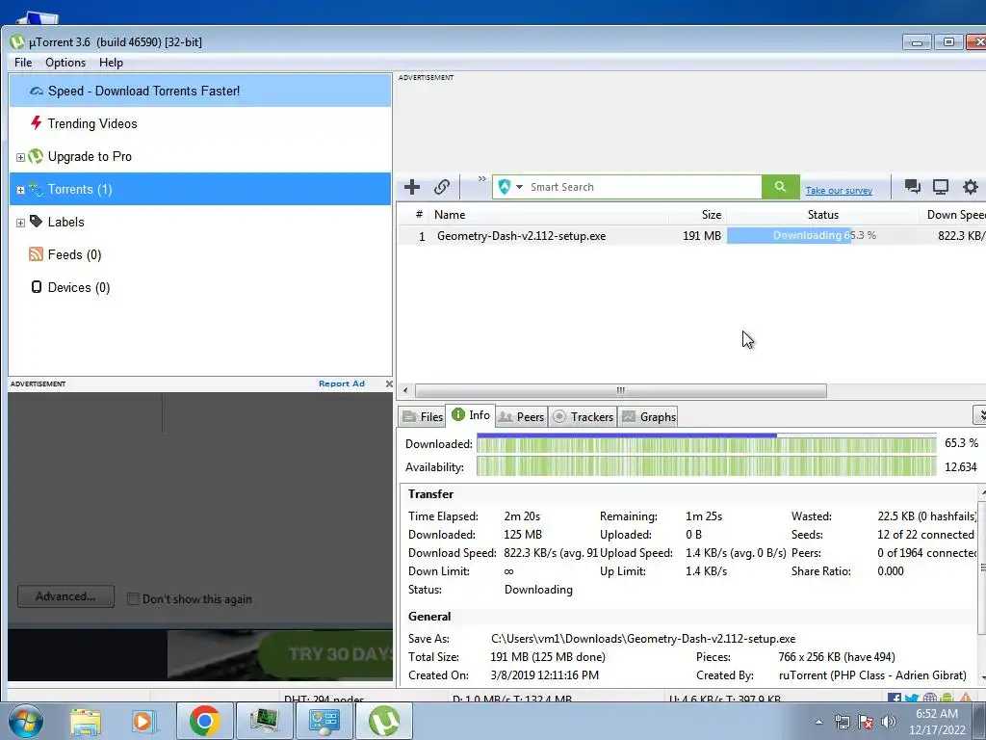Viewport: 986px width, 740px height.
Task: Open Windows Media Player from taskbar
Action: tap(143, 721)
